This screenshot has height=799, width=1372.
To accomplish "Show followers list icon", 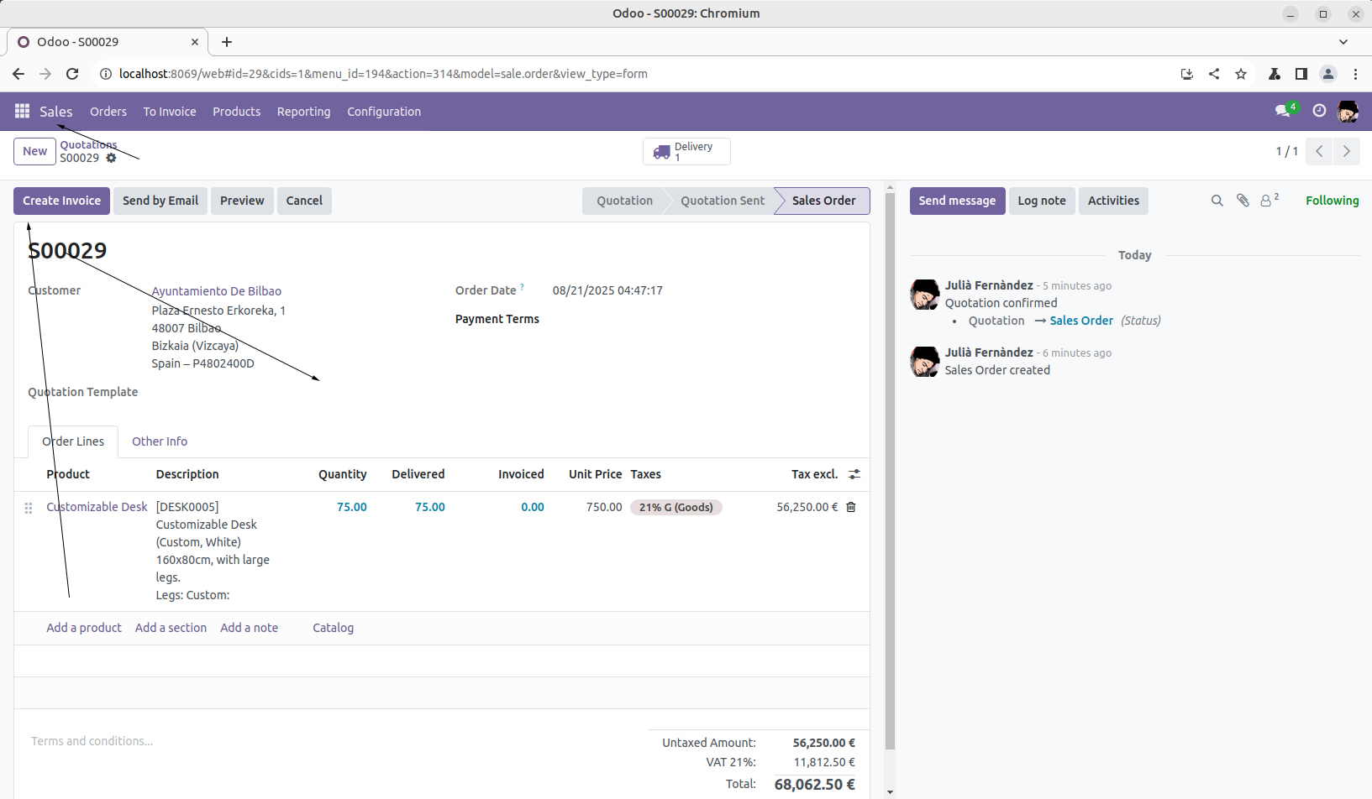I will pos(1268,201).
